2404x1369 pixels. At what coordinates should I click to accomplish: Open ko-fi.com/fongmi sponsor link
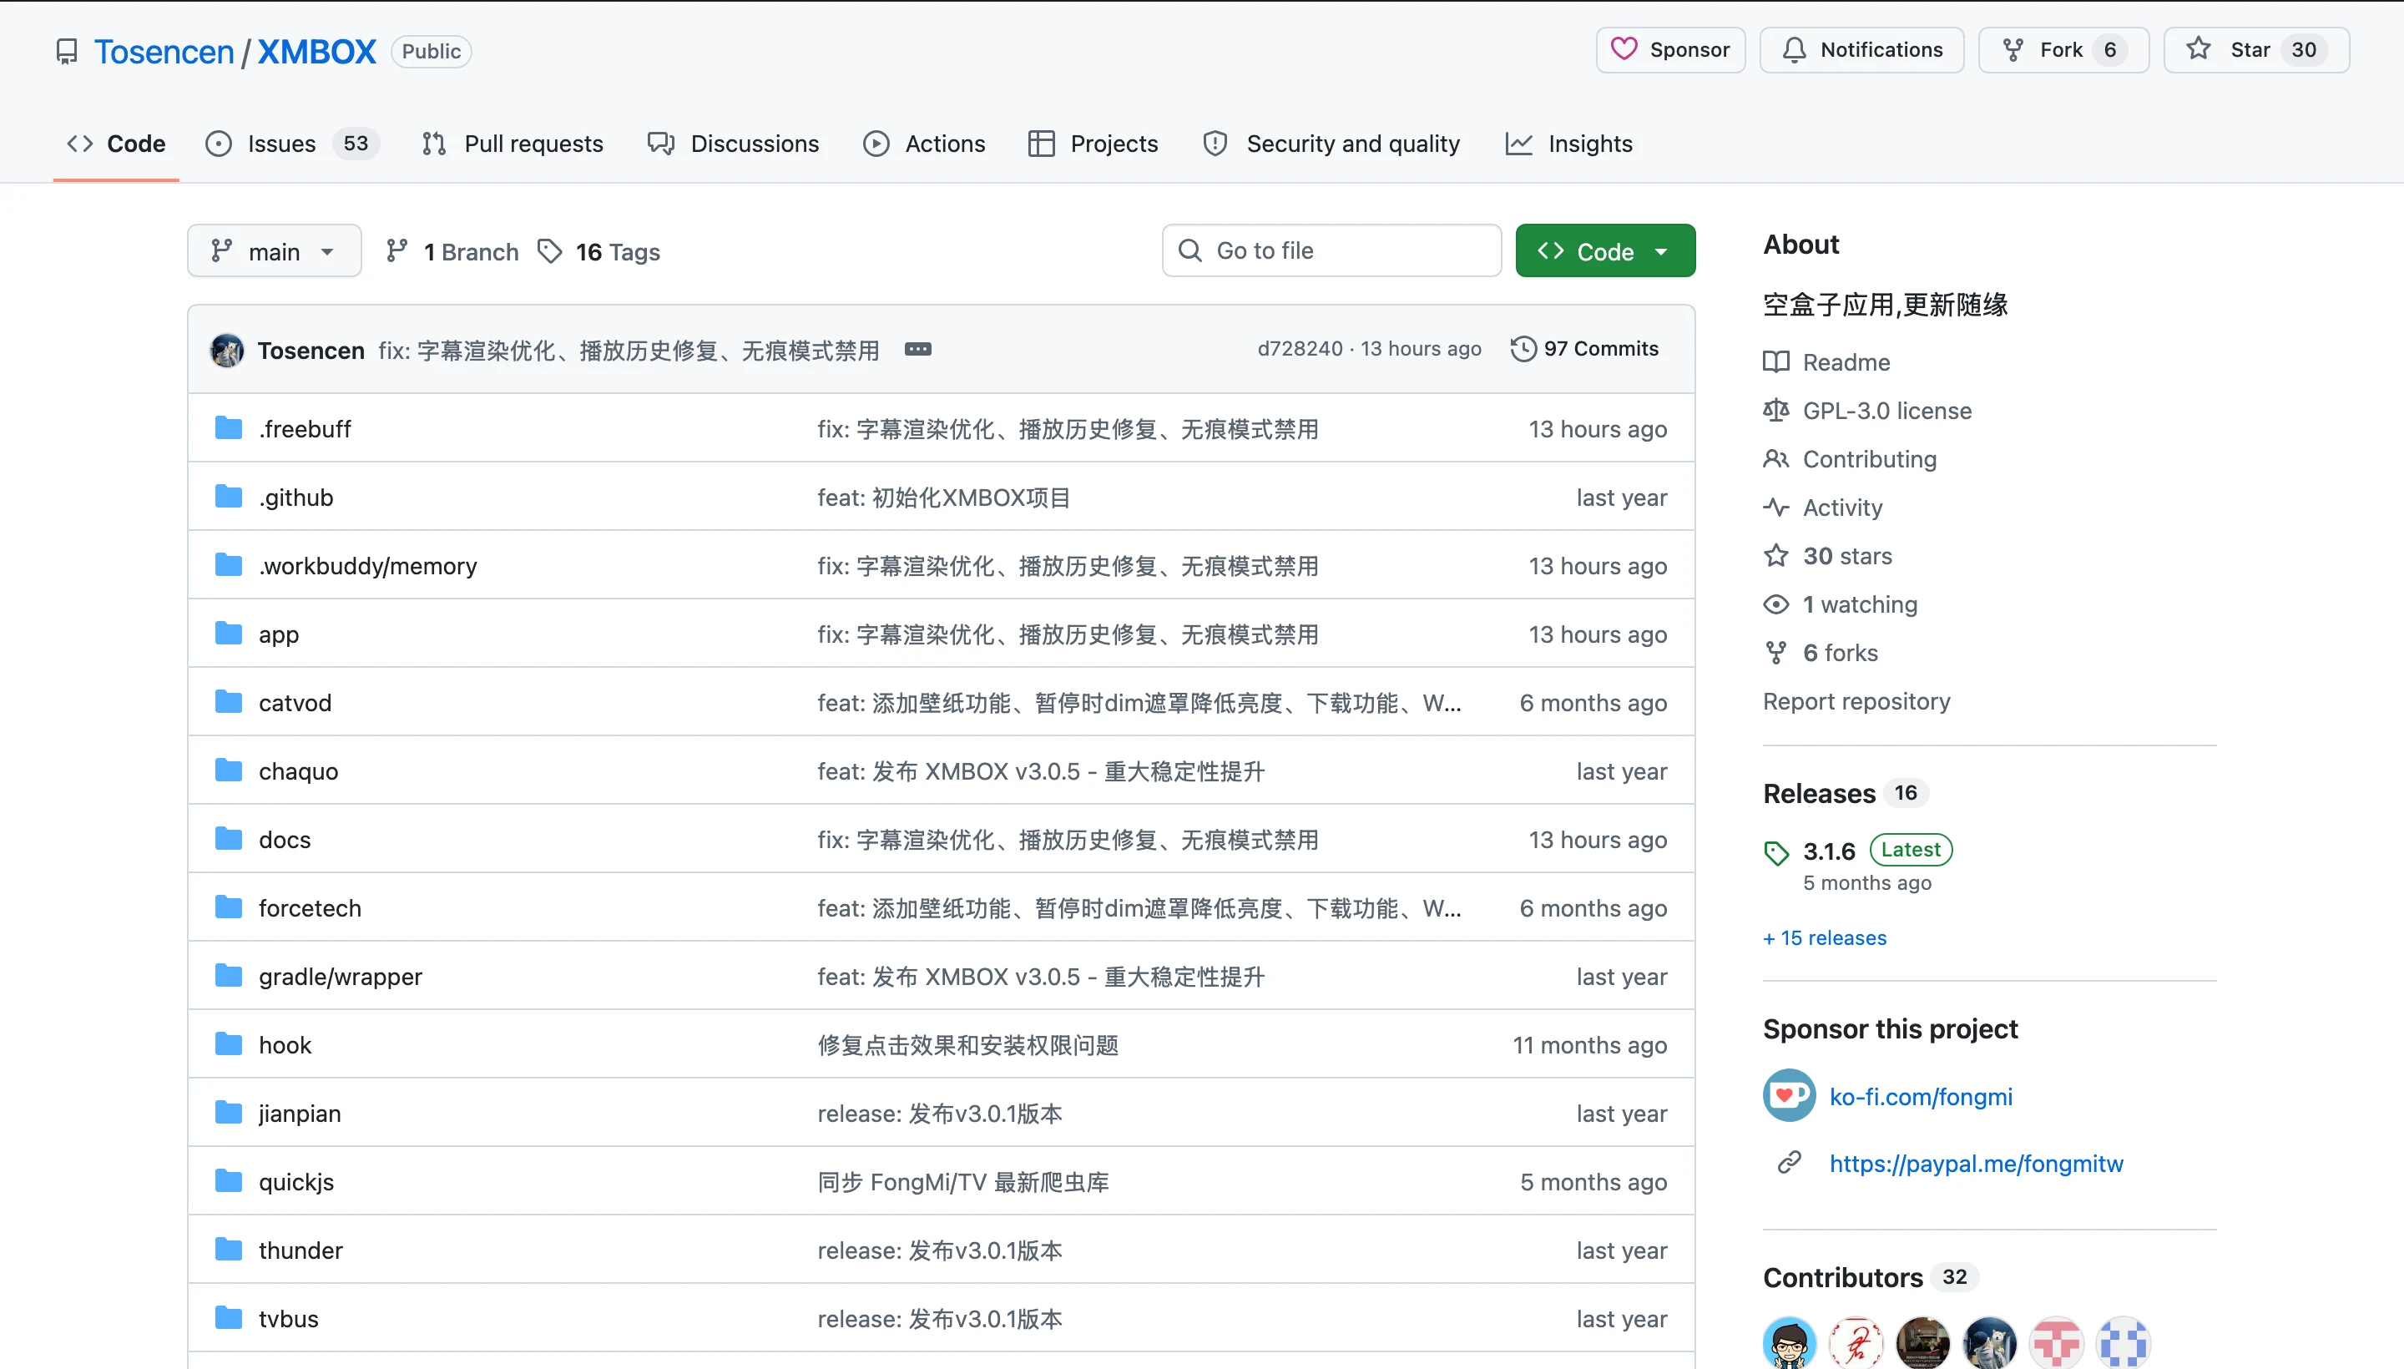[x=1921, y=1096]
